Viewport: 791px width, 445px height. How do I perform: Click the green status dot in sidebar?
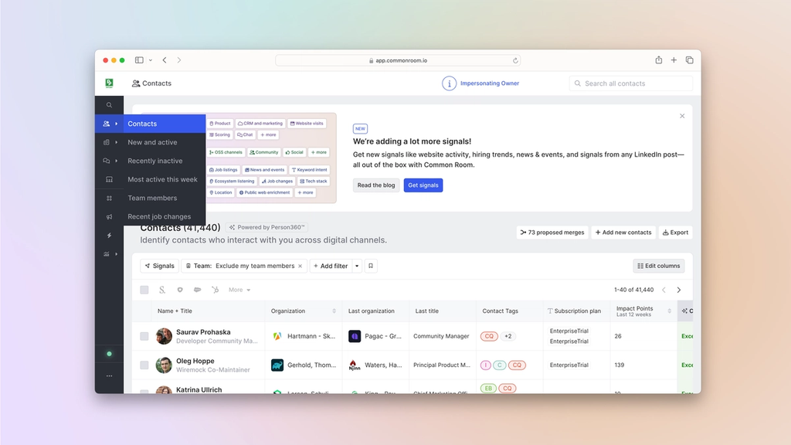(109, 354)
